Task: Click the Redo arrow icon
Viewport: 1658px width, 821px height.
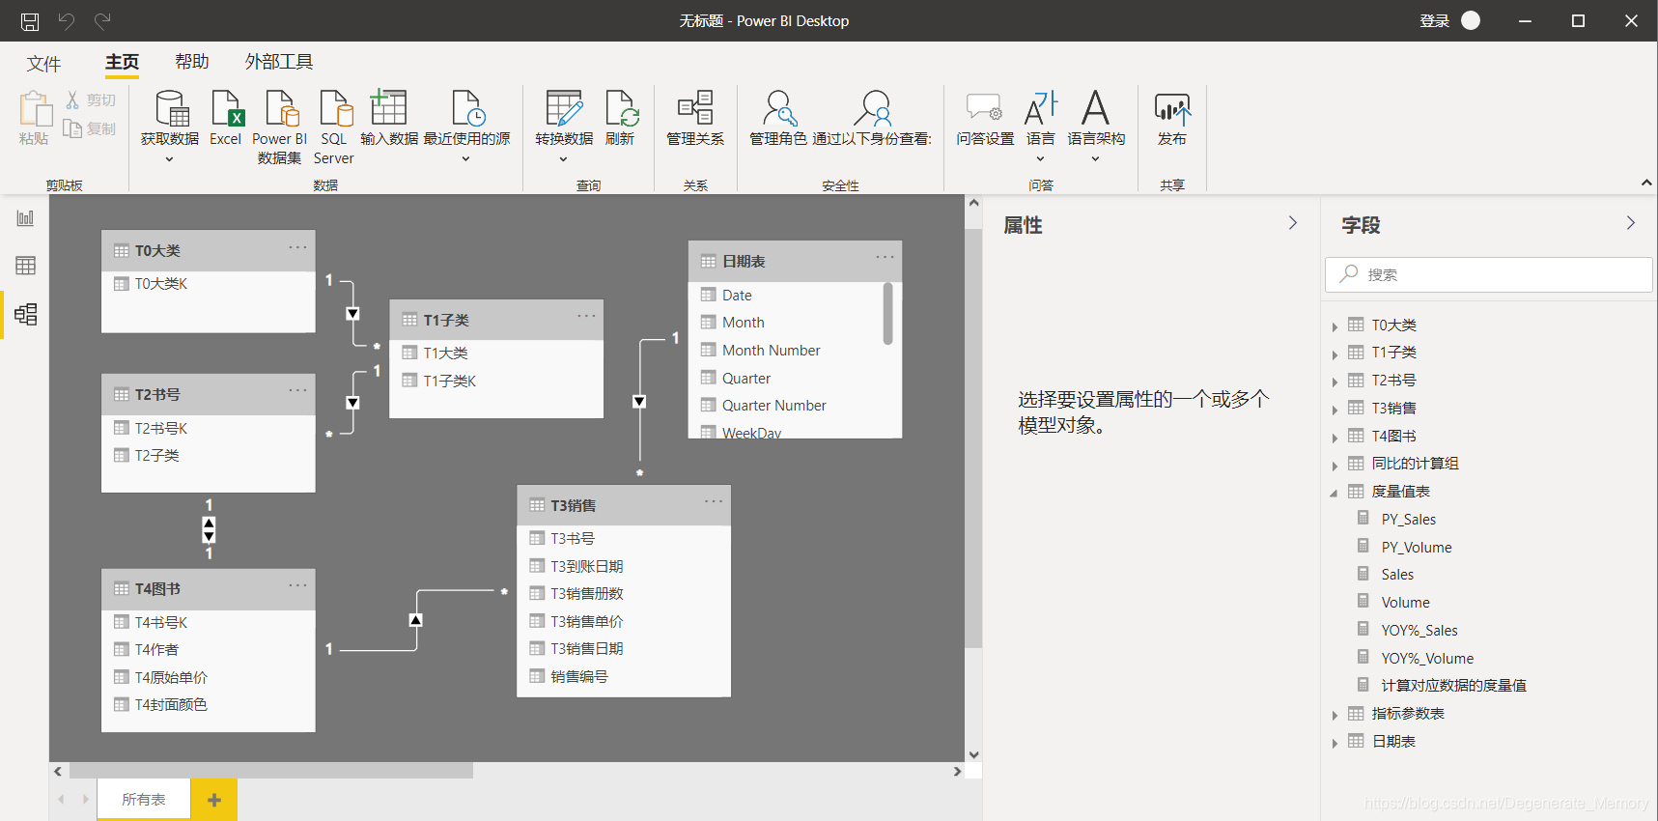Action: [x=102, y=20]
